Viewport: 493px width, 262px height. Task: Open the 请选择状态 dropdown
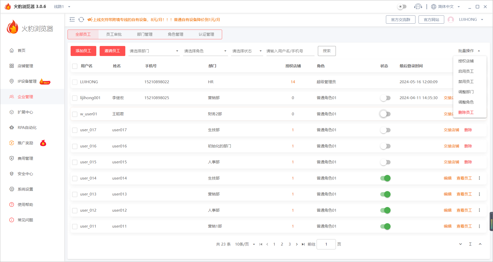click(247, 51)
